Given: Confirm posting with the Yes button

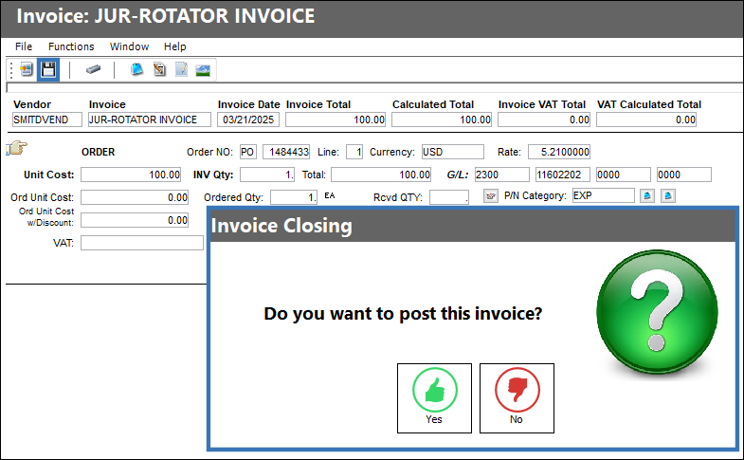Looking at the screenshot, I should point(434,398).
